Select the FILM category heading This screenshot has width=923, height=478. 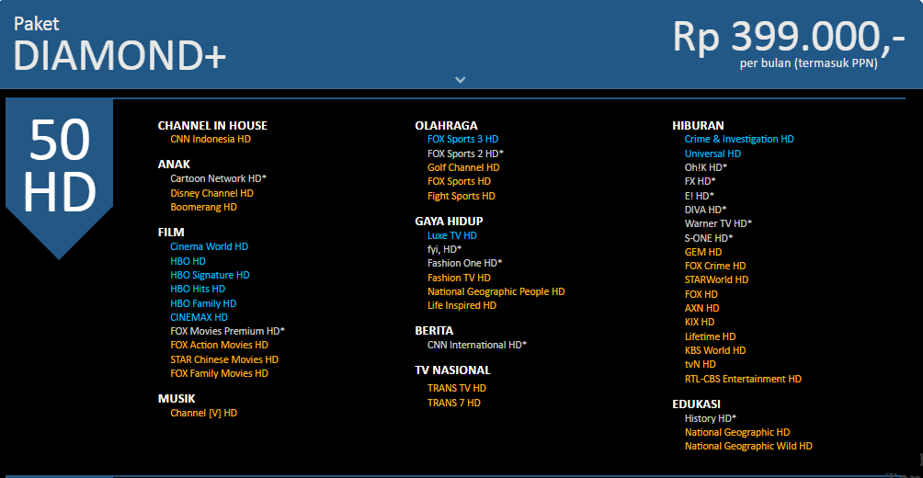(x=171, y=233)
